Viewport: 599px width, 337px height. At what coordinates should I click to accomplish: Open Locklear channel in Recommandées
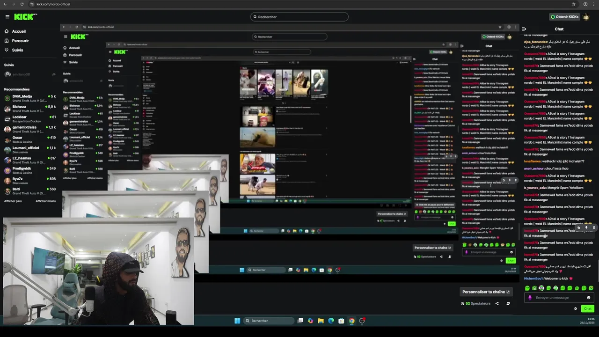30,119
